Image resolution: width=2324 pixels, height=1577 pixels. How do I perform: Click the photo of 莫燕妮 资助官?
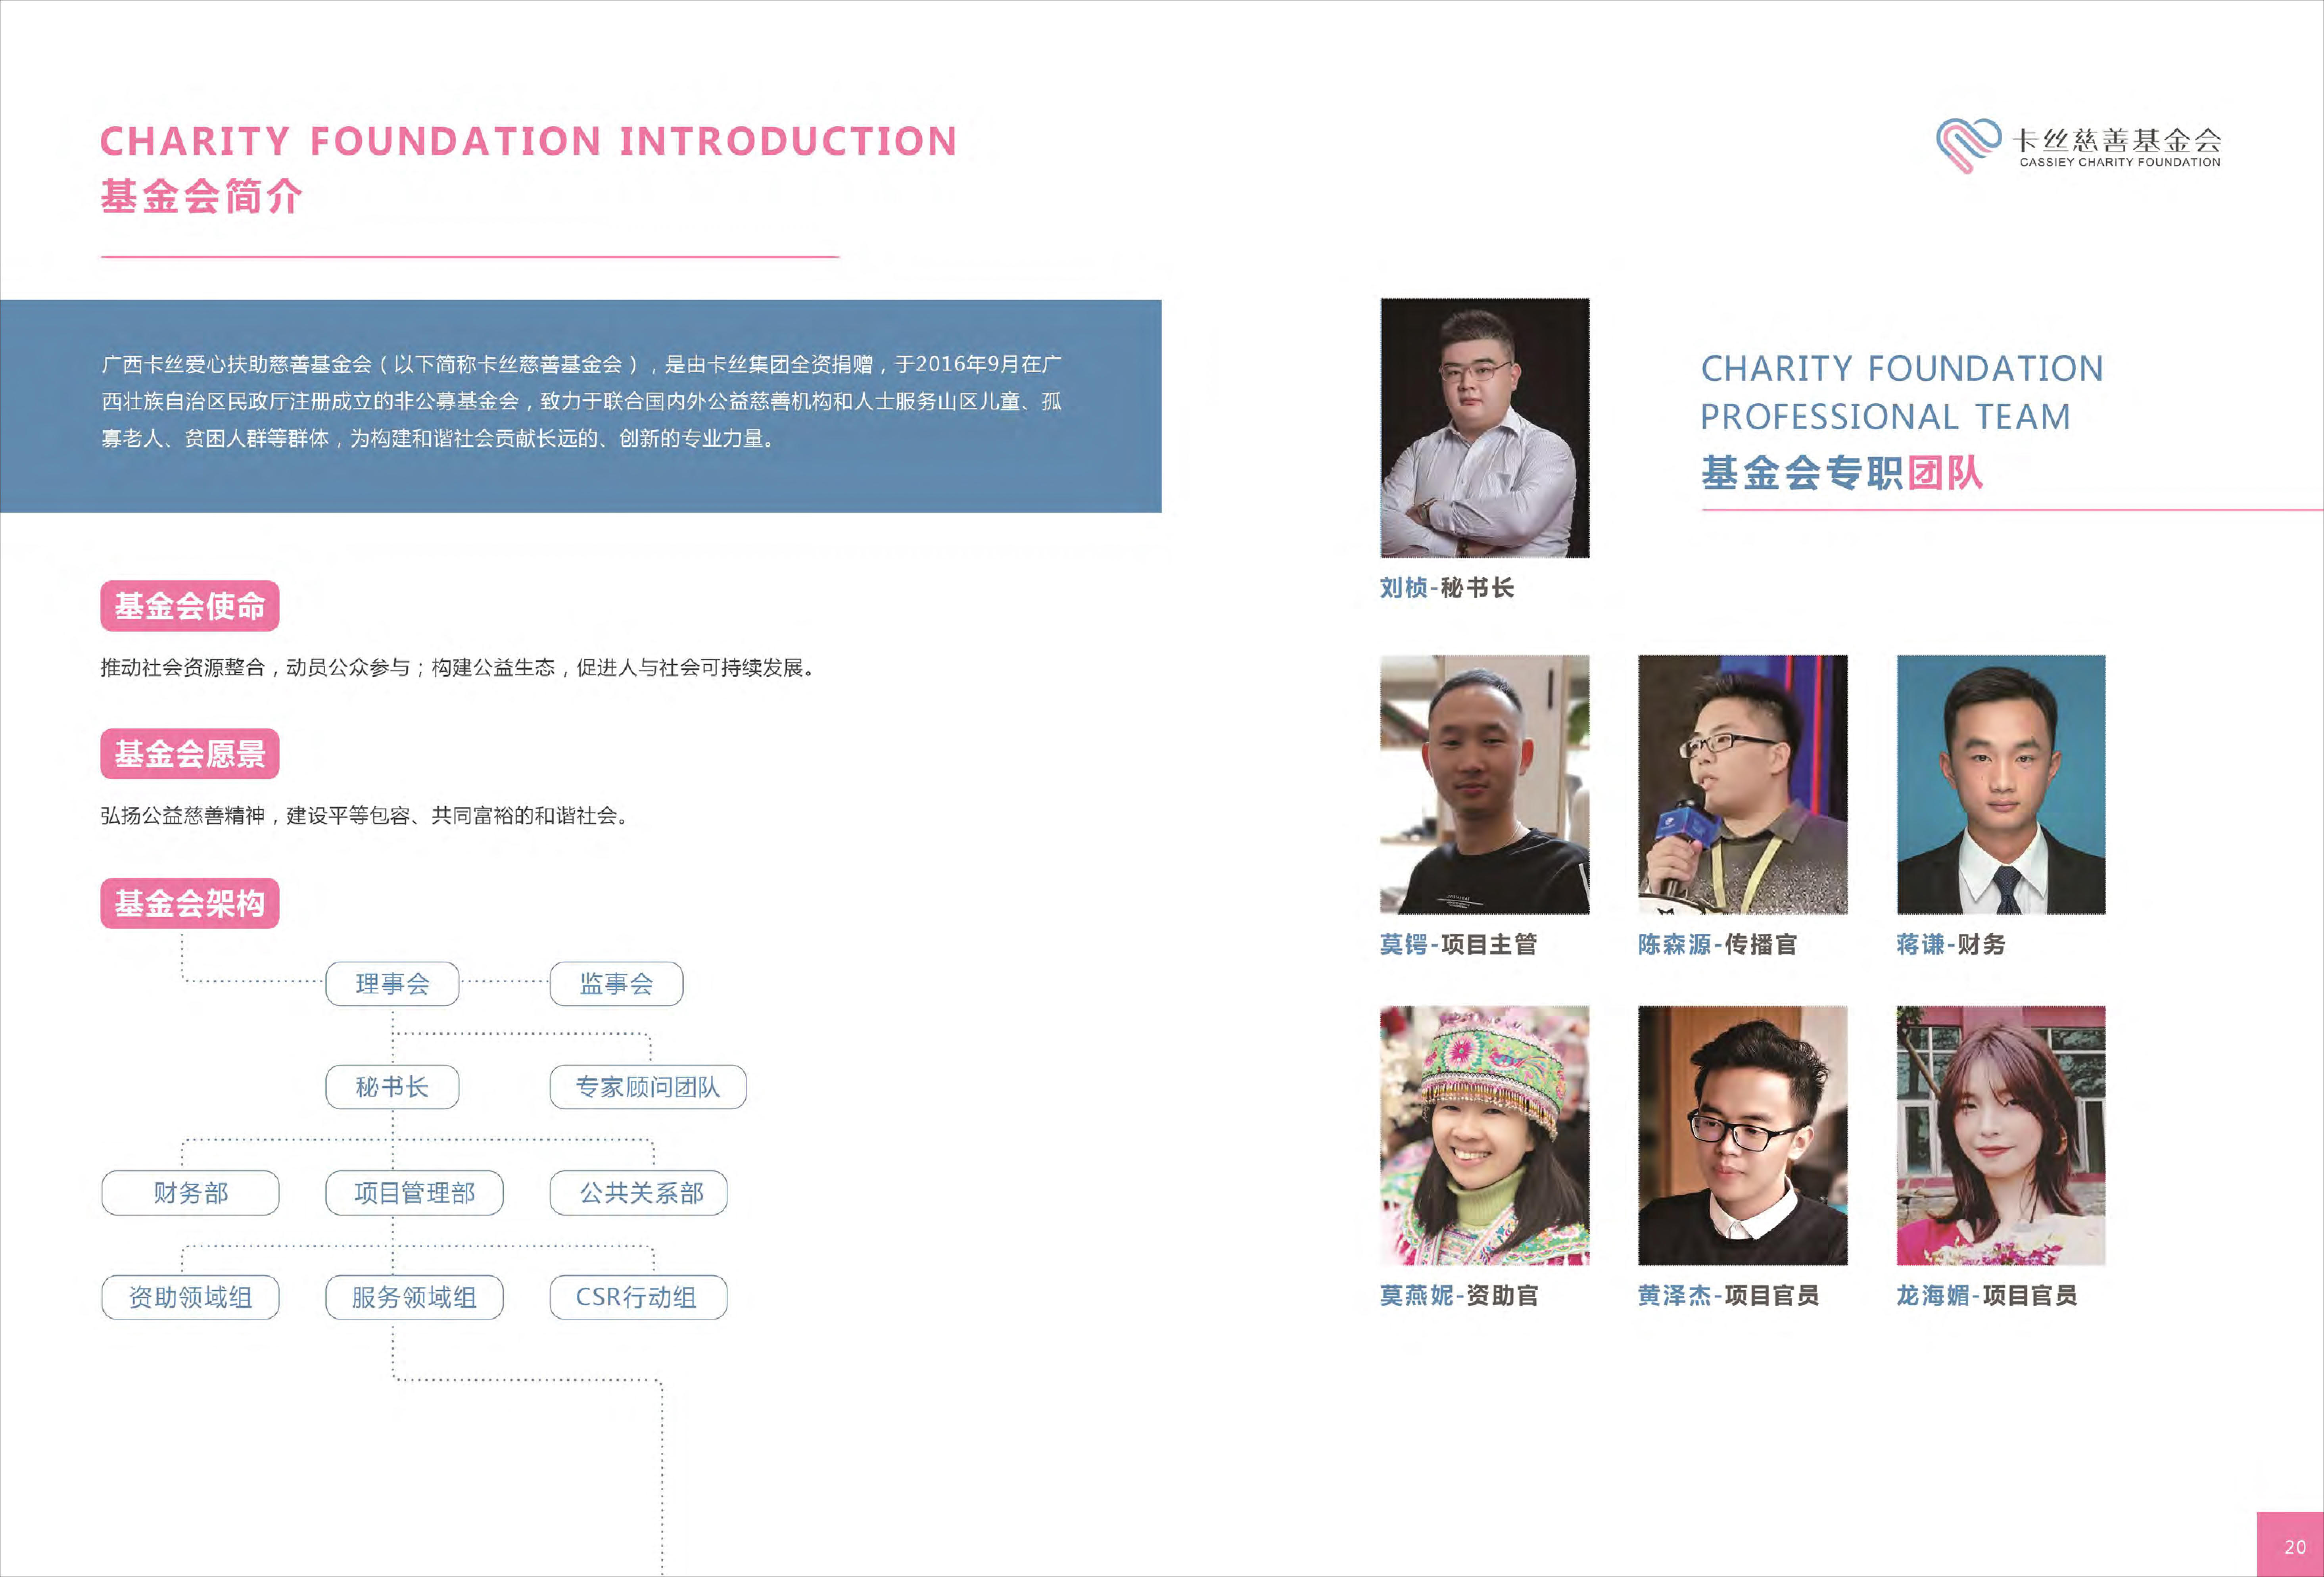point(1485,1136)
